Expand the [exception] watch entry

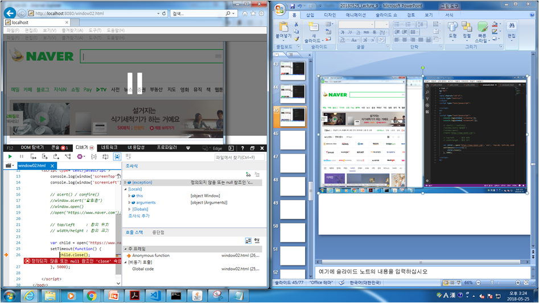tap(125, 182)
